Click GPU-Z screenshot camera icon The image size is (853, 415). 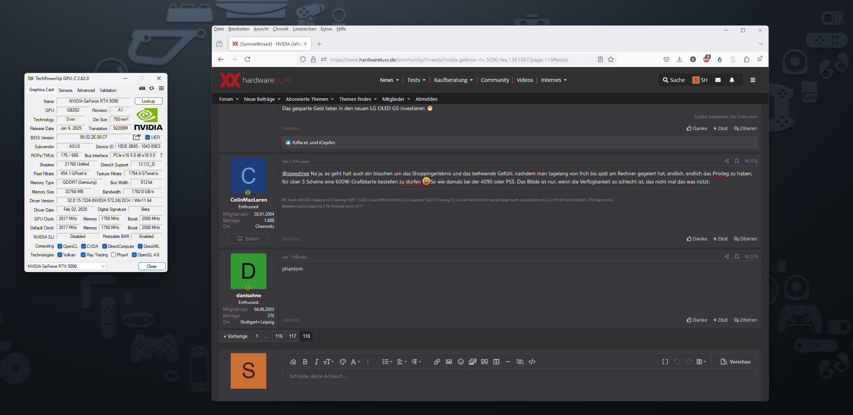pos(142,89)
